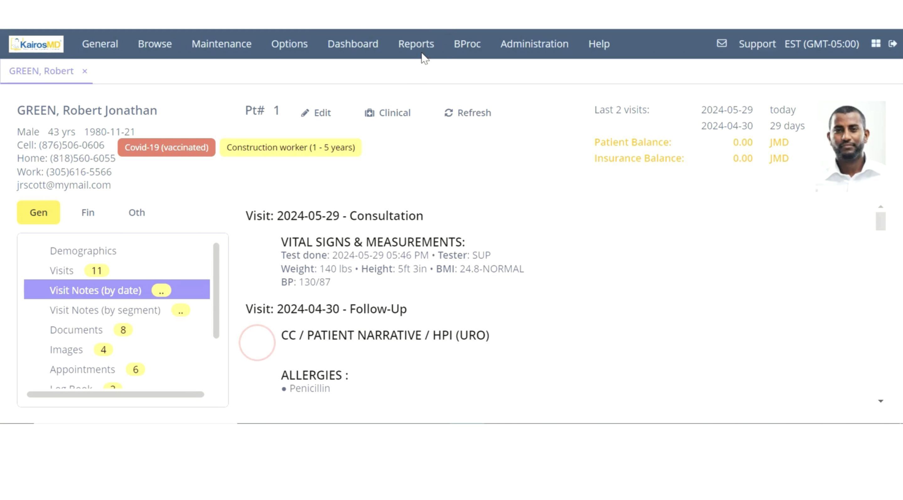This screenshot has width=903, height=500.
Task: Open the mail envelope icon
Action: coord(721,44)
